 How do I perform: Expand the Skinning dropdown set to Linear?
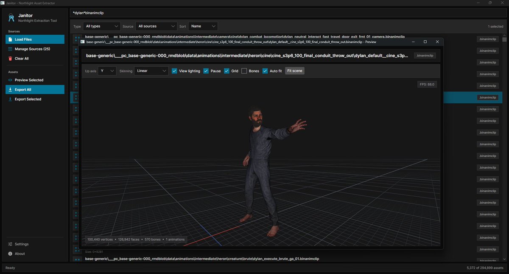(x=151, y=71)
